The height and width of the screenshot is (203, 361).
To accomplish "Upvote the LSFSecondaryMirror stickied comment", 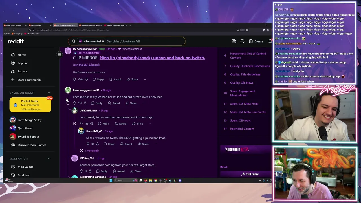I will tap(75, 79).
